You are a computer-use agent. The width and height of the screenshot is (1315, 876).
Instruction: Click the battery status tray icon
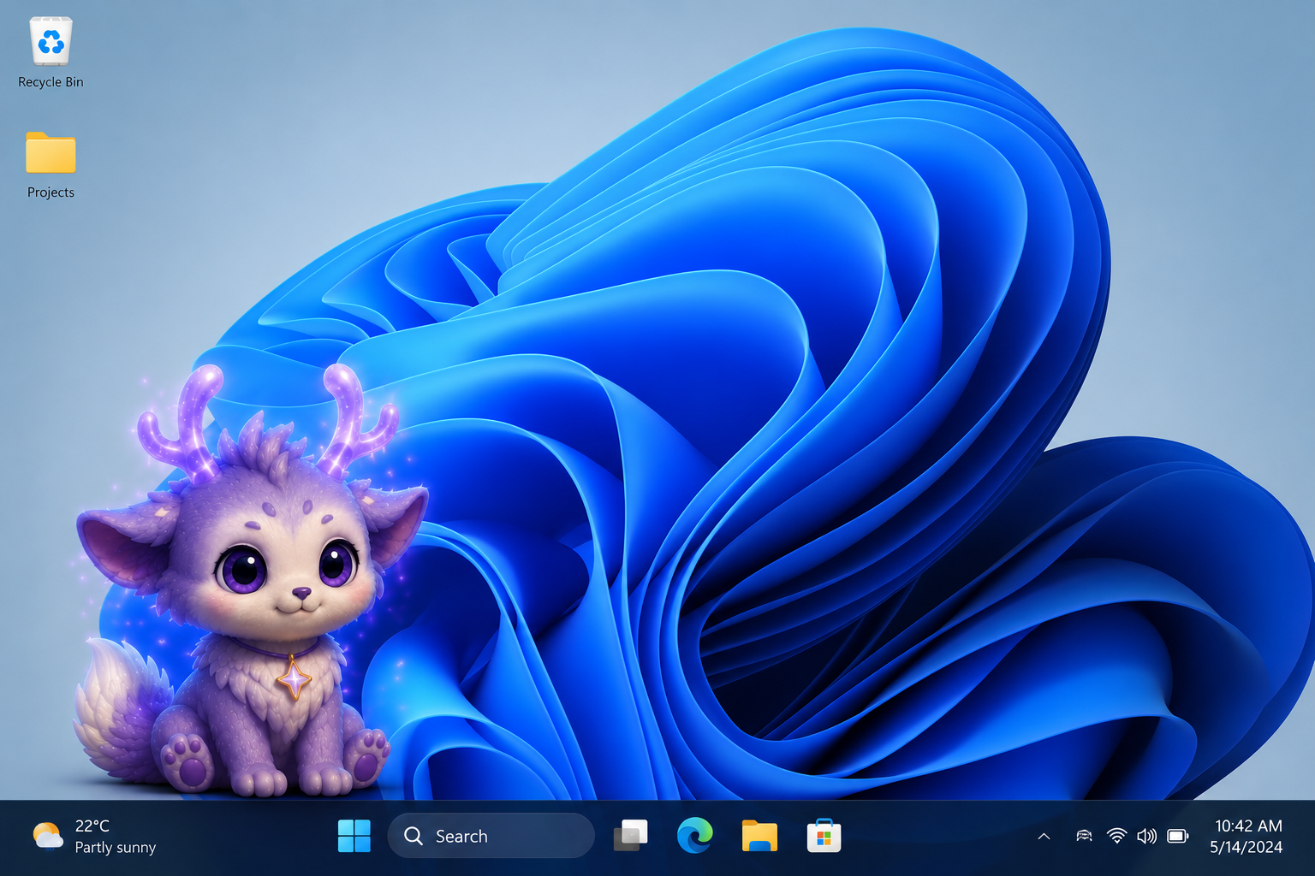(1178, 836)
